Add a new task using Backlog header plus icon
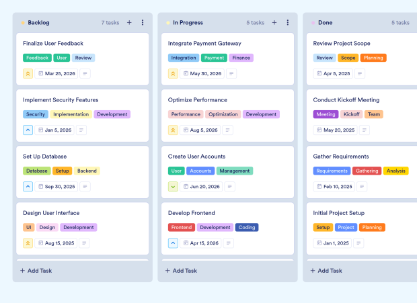The image size is (417, 303). tap(129, 23)
